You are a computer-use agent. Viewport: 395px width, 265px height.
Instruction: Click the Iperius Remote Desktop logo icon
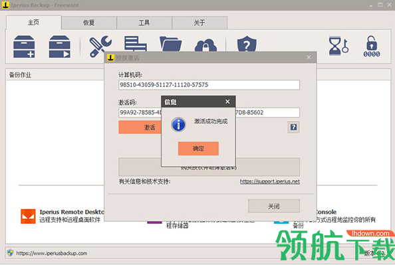pos(28,216)
